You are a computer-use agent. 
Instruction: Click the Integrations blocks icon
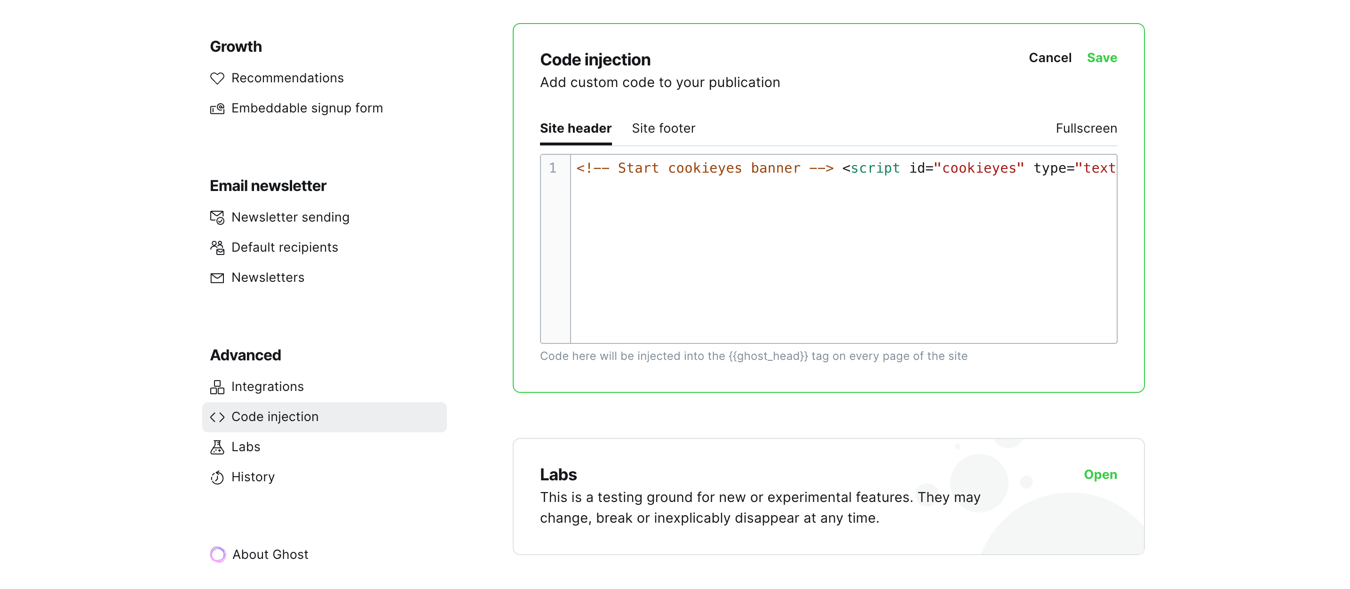pyautogui.click(x=217, y=387)
